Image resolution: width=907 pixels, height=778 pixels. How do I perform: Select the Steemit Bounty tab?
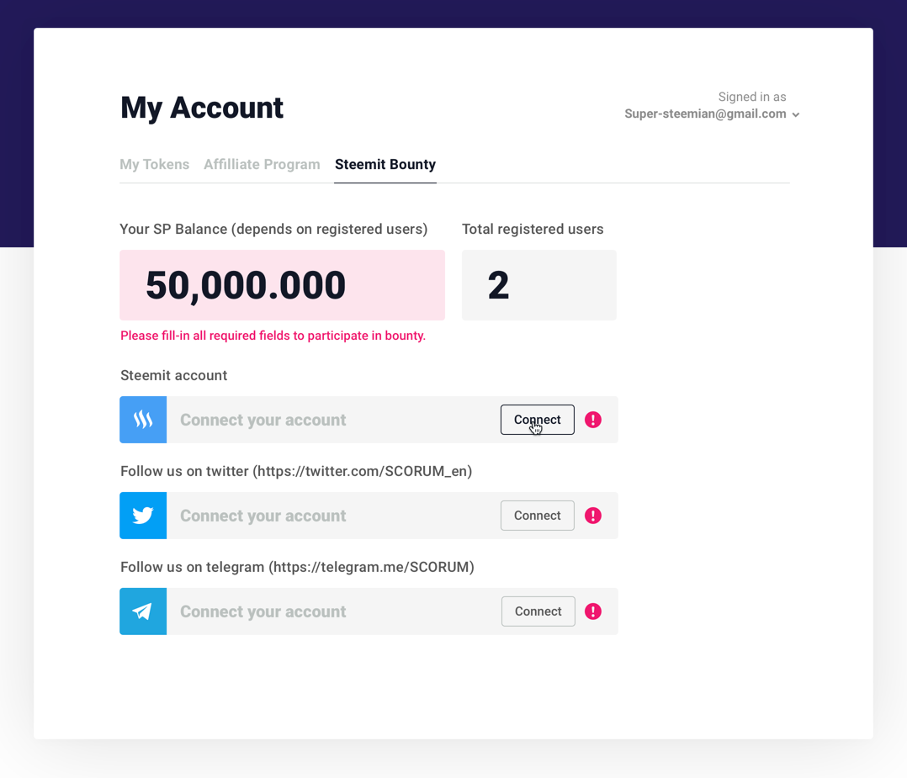pos(385,164)
